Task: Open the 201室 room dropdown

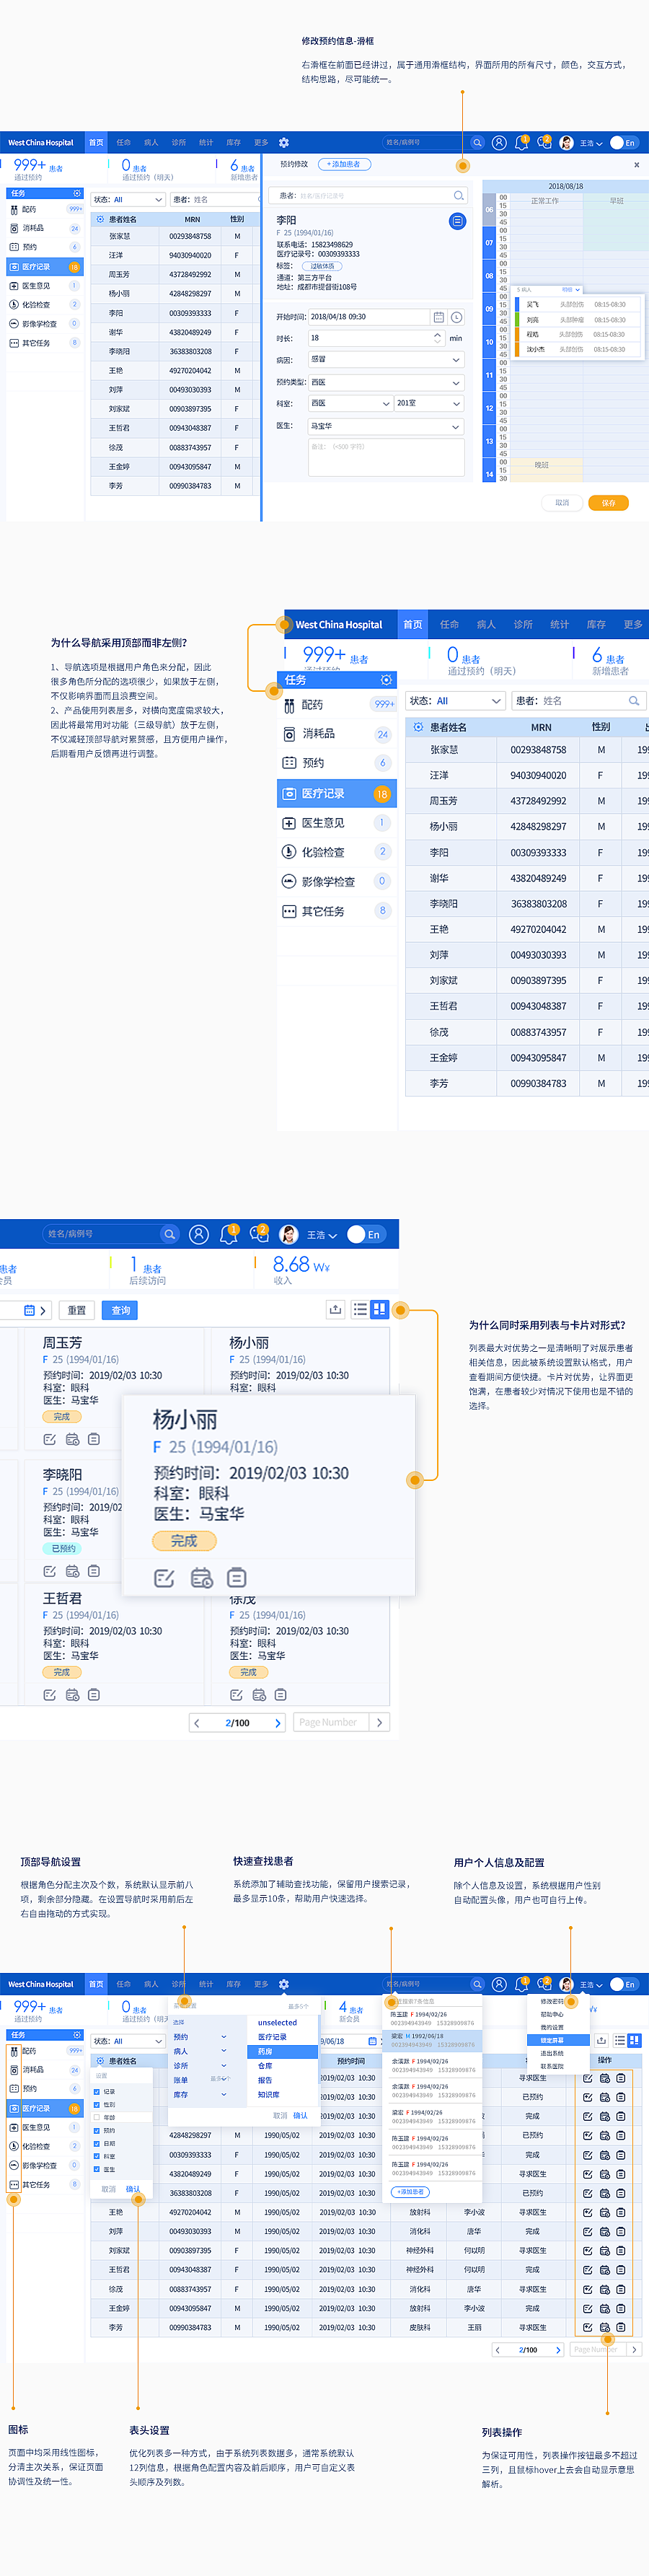Action: (x=429, y=404)
